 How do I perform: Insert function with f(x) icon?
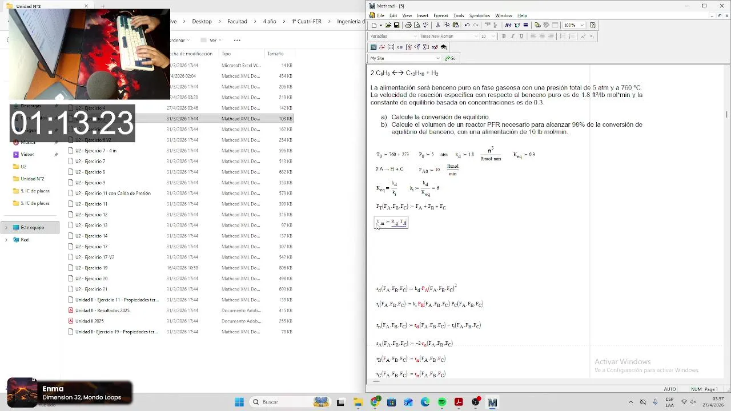[x=508, y=25]
